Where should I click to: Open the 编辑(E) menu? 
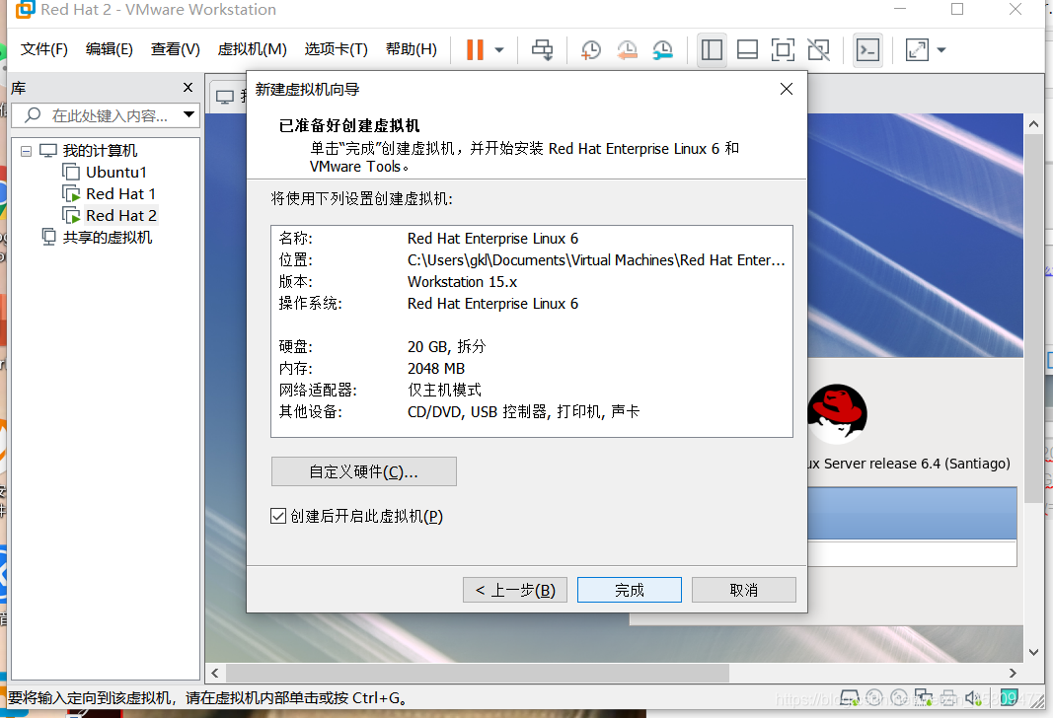[109, 49]
